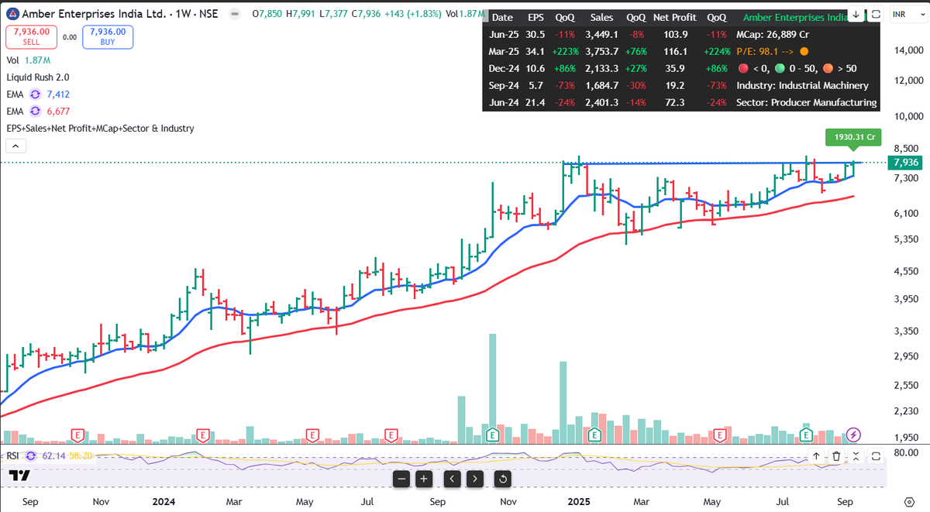Open chart settings gear on the time axis
The height and width of the screenshot is (512, 930).
[x=910, y=501]
